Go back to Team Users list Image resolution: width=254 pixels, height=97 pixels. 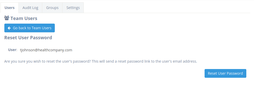29,28
